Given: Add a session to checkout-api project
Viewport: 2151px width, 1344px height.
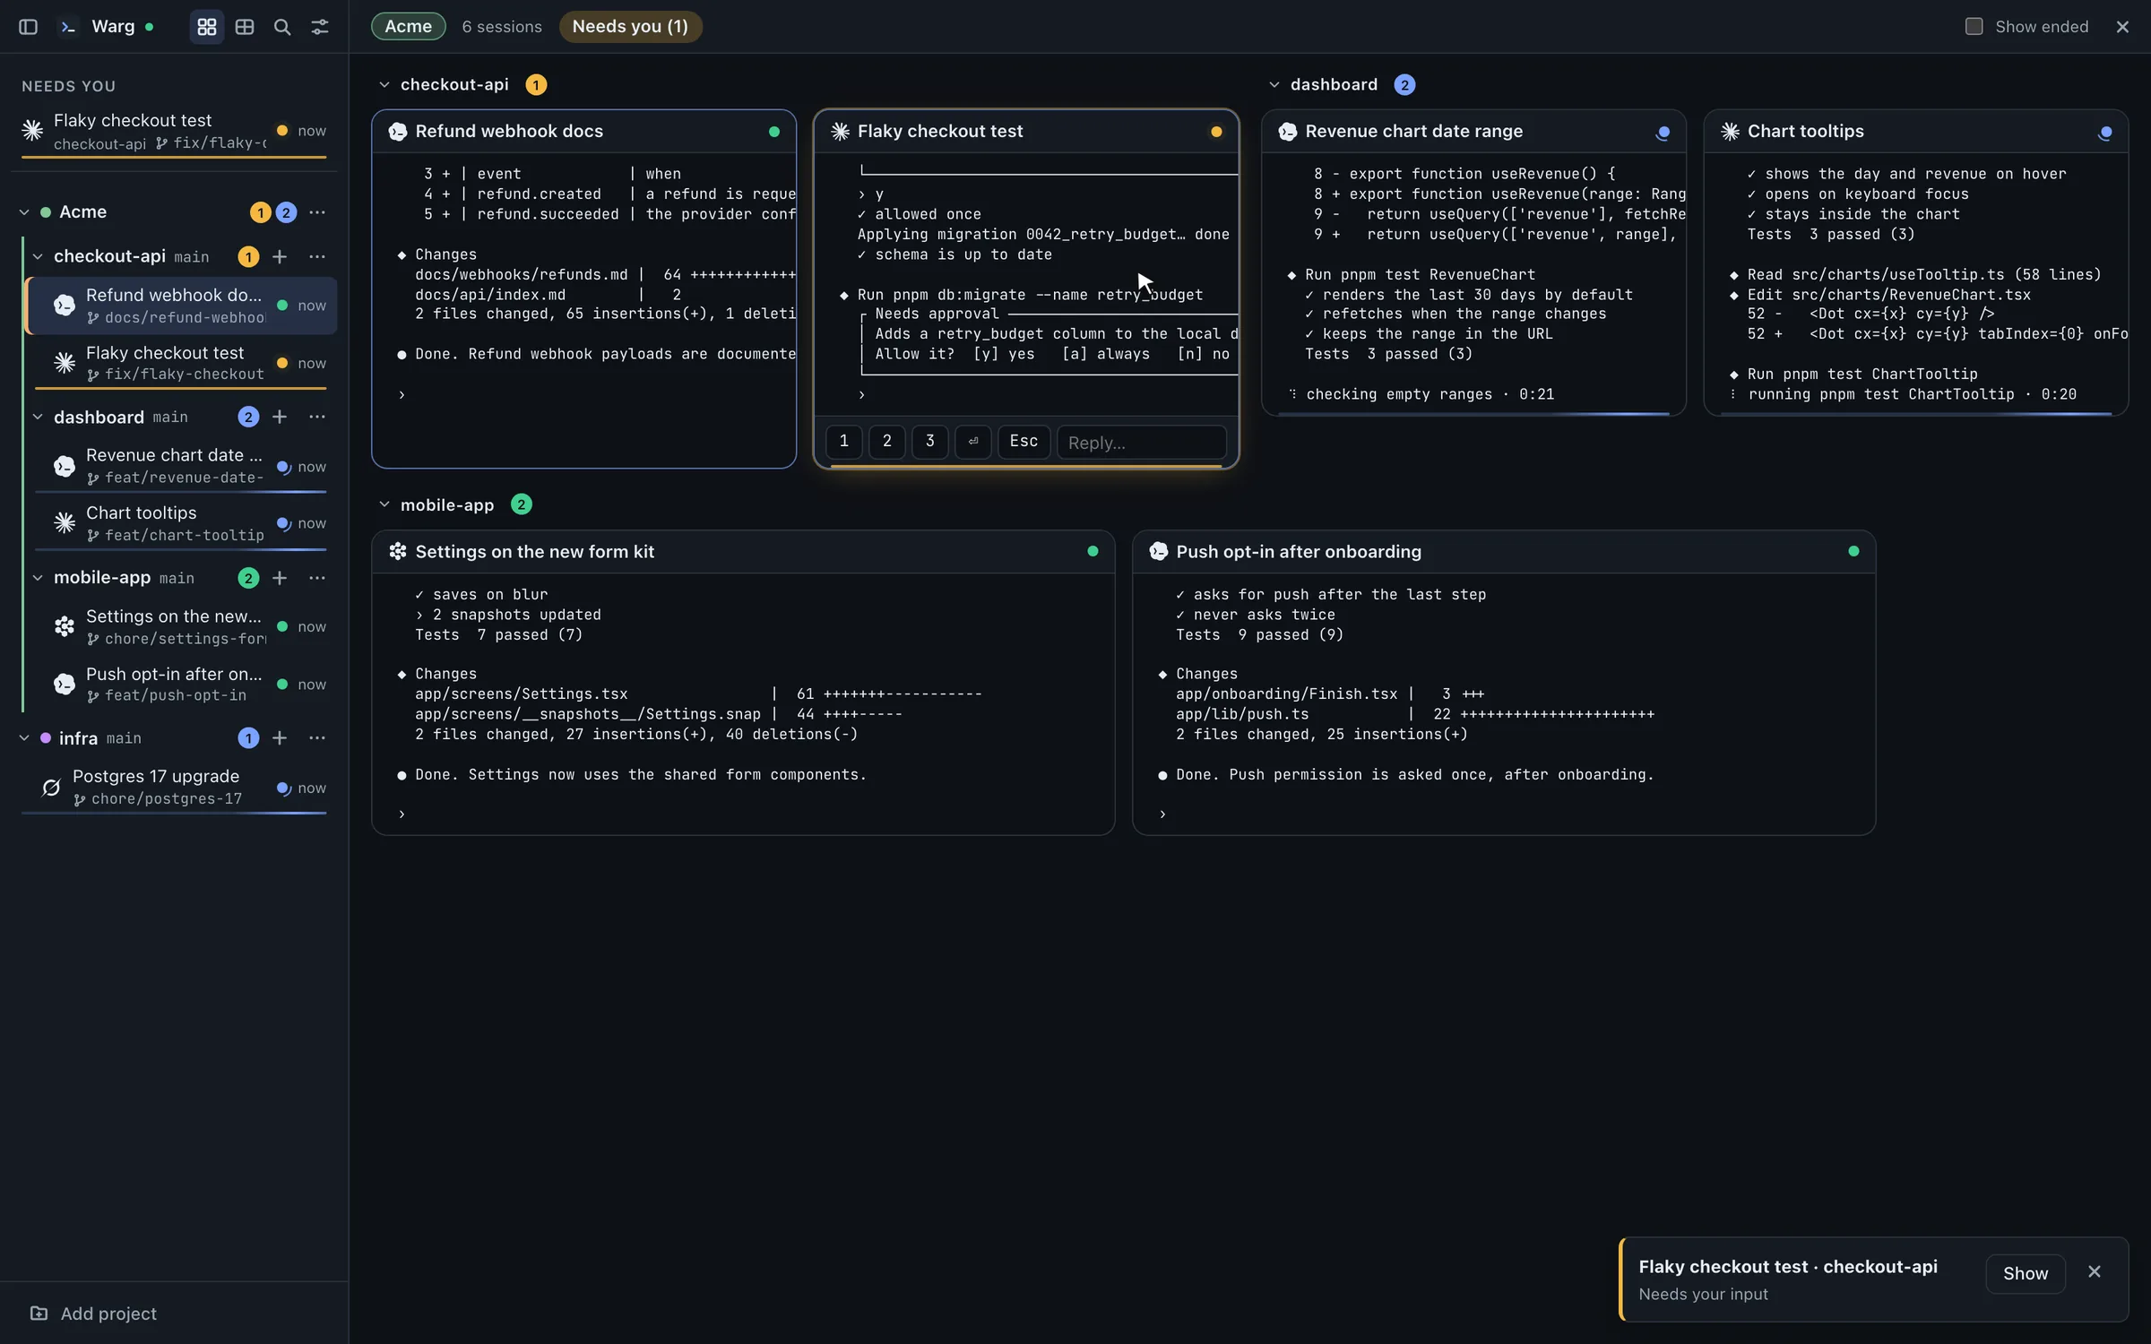Looking at the screenshot, I should tap(280, 257).
